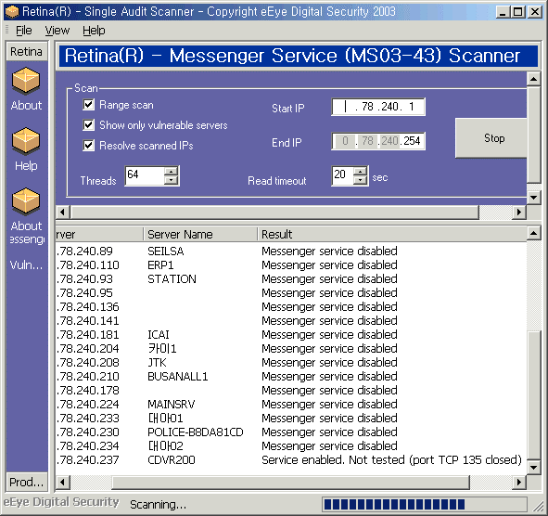Increase Read timeout with up arrow

(360, 171)
